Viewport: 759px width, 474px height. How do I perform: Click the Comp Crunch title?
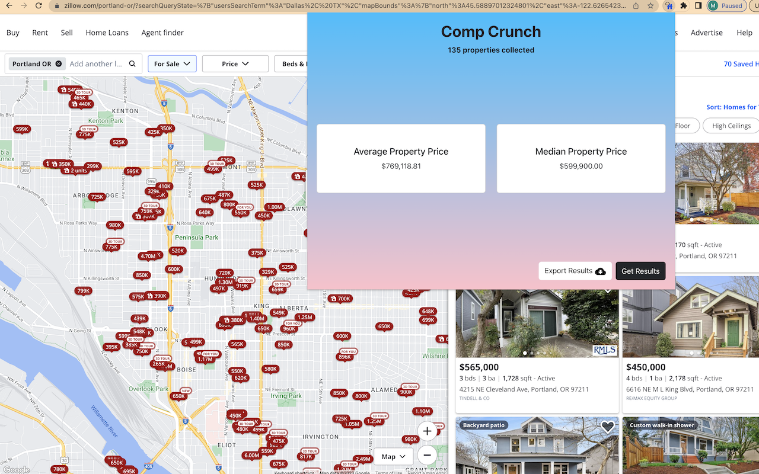pyautogui.click(x=491, y=31)
